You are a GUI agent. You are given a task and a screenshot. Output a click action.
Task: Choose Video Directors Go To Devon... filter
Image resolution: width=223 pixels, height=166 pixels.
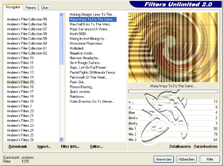pyautogui.click(x=92, y=101)
